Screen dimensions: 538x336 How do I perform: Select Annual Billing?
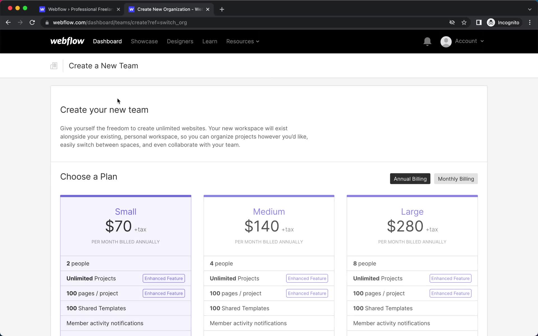pyautogui.click(x=410, y=179)
